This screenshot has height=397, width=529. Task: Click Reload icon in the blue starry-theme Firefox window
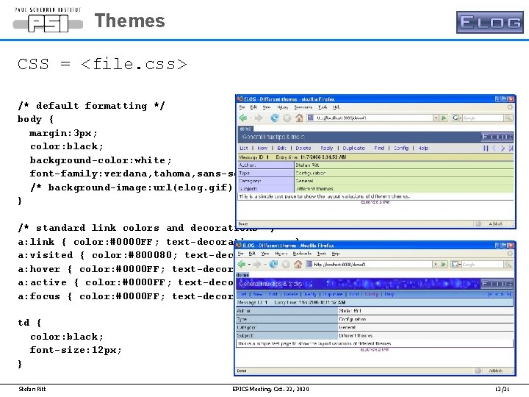click(273, 265)
